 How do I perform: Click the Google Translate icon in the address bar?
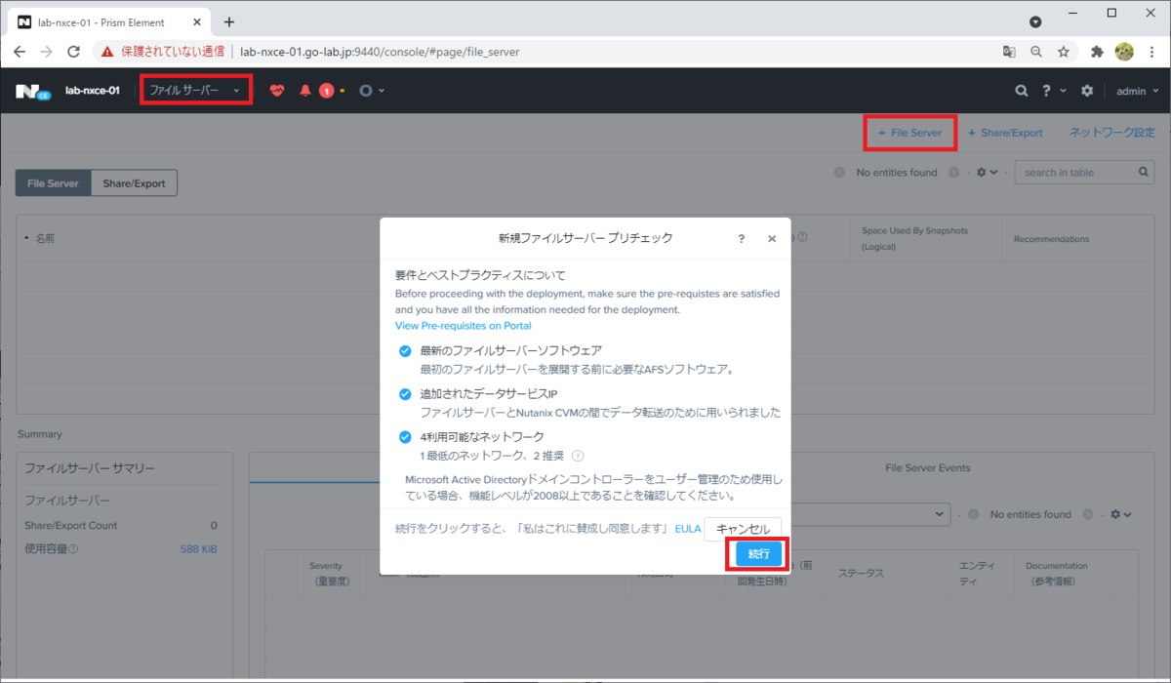tap(1008, 51)
